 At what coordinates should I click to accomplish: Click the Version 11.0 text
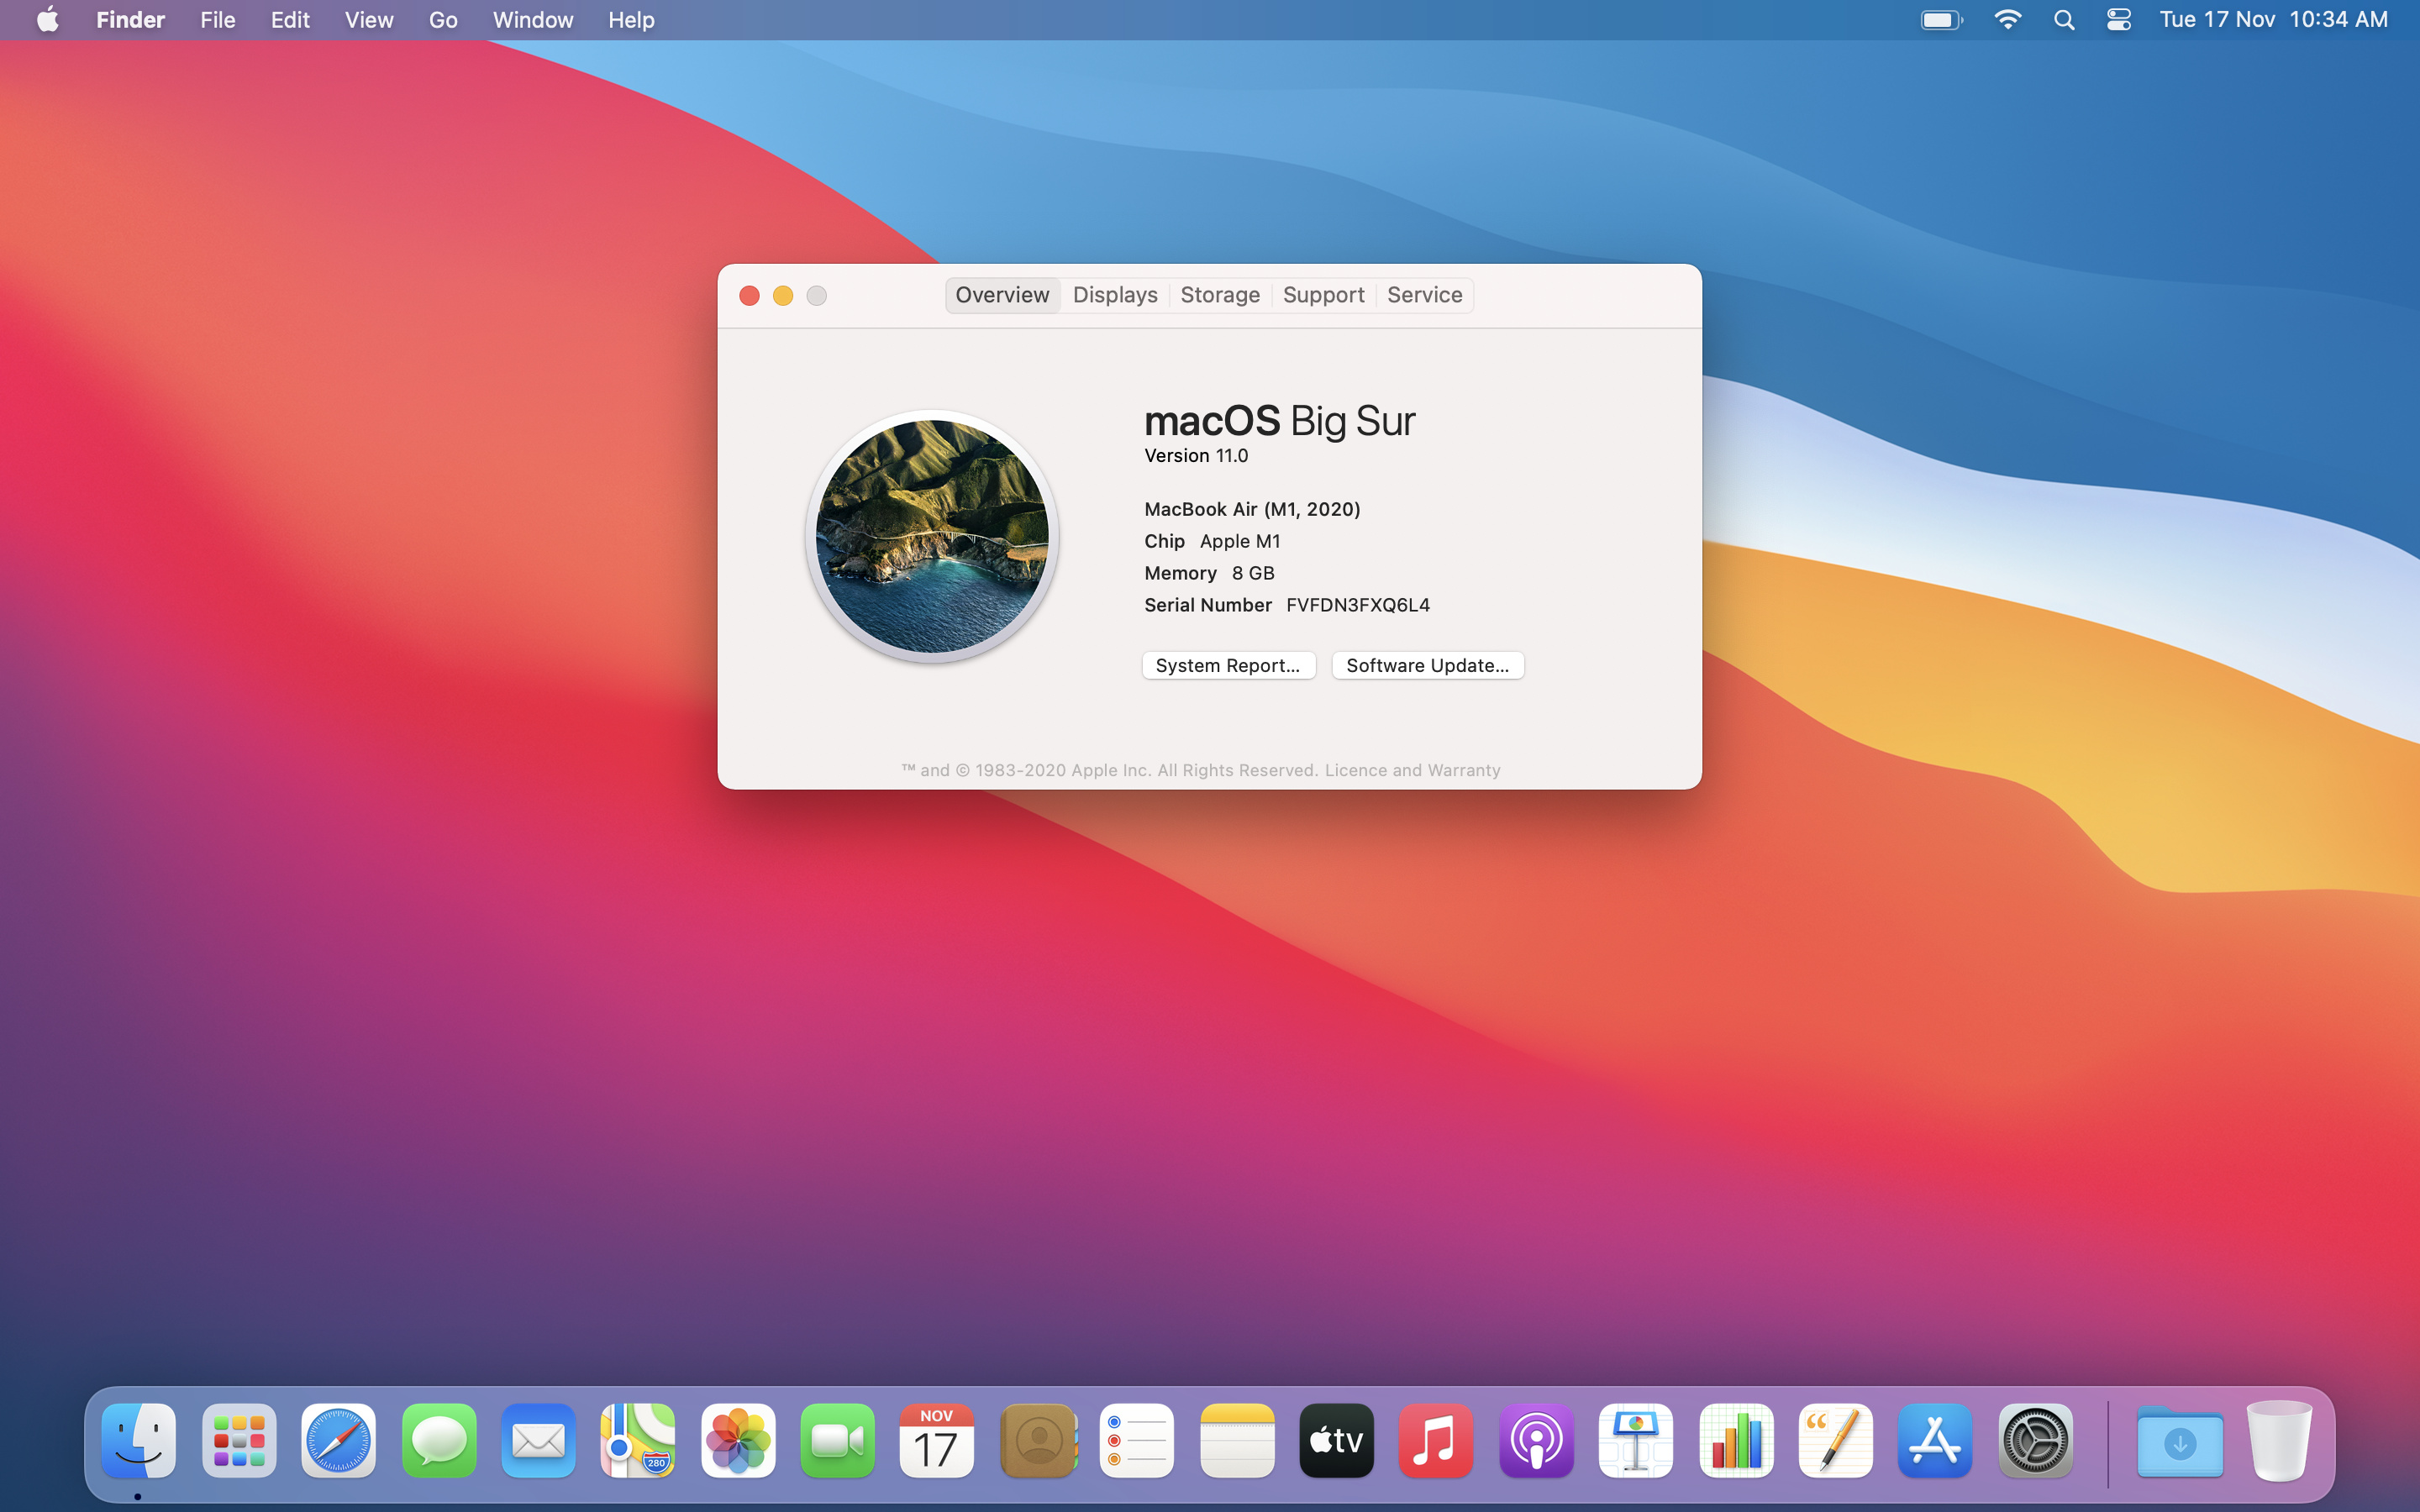point(1196,456)
